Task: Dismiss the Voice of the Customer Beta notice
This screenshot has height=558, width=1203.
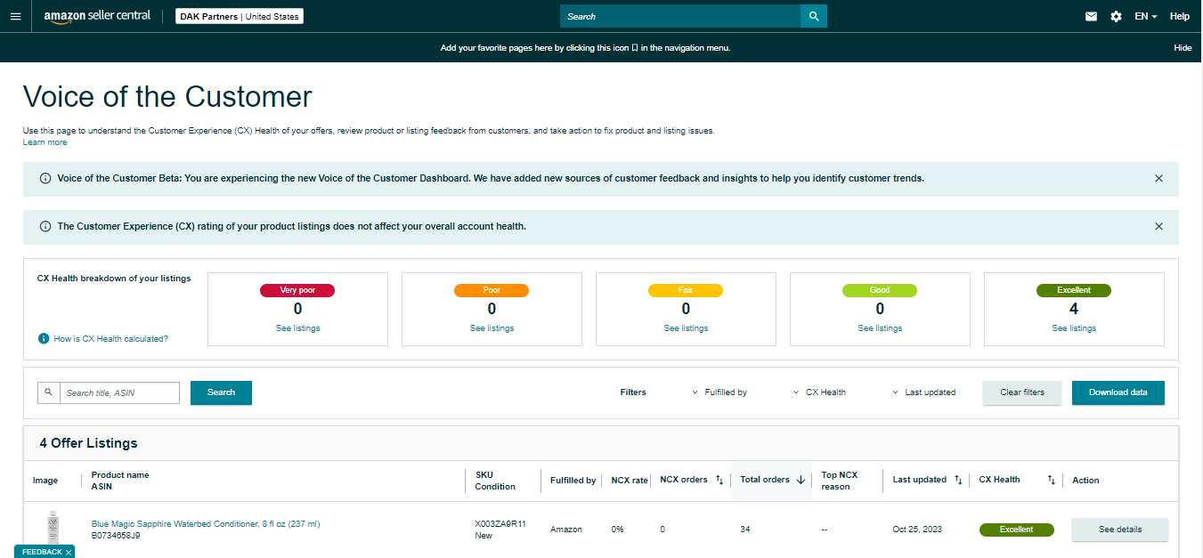Action: 1158,178
